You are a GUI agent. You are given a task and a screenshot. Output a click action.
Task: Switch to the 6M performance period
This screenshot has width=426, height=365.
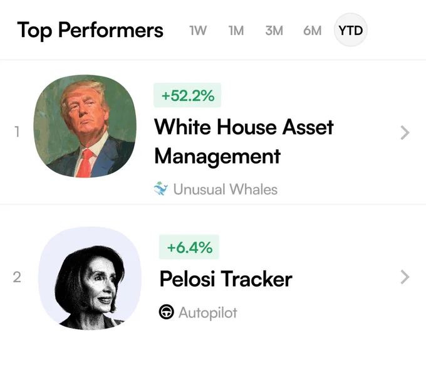pyautogui.click(x=313, y=31)
